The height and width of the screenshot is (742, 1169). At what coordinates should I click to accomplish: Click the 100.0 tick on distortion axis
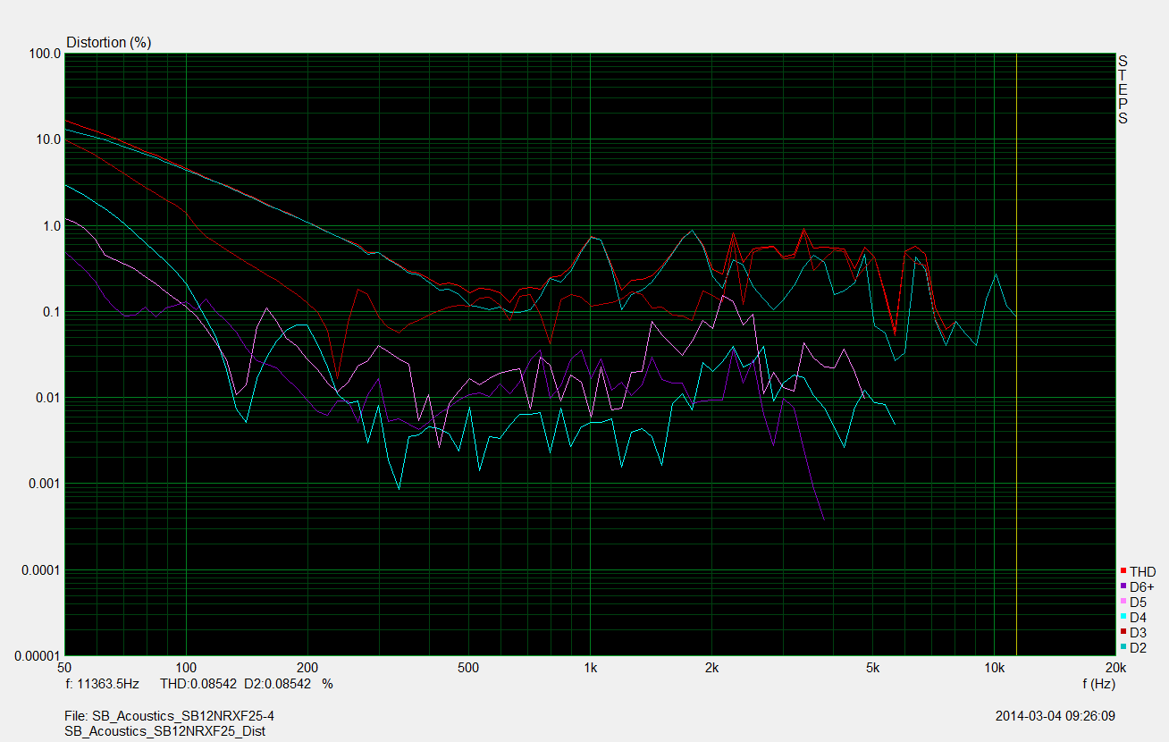[x=45, y=54]
